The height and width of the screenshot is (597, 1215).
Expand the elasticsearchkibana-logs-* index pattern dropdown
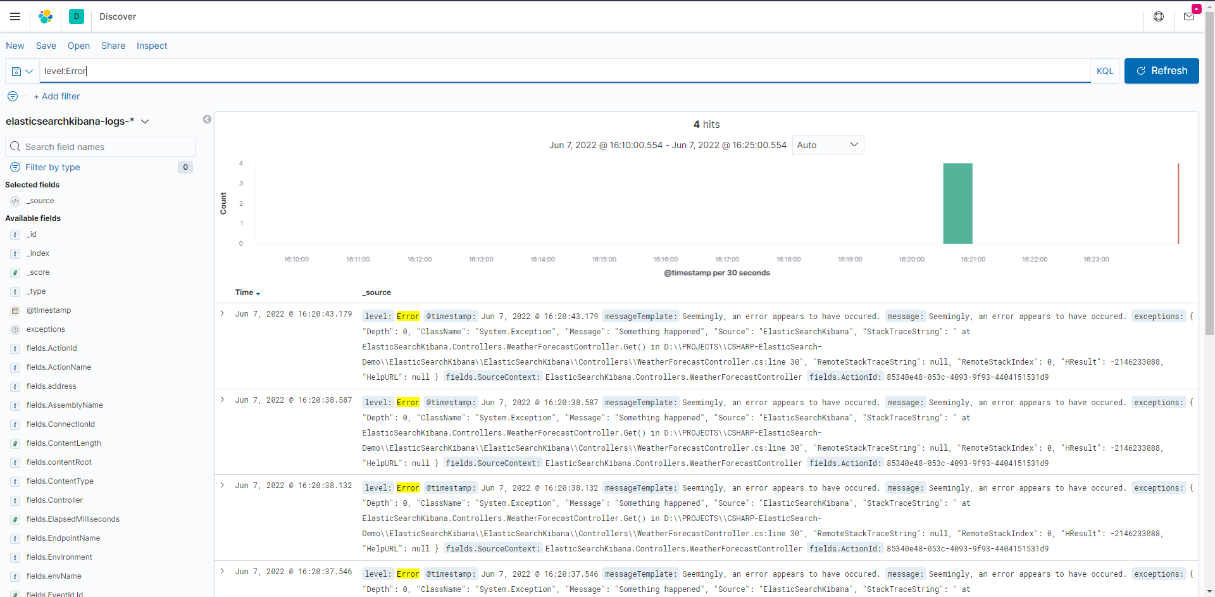pyautogui.click(x=77, y=121)
